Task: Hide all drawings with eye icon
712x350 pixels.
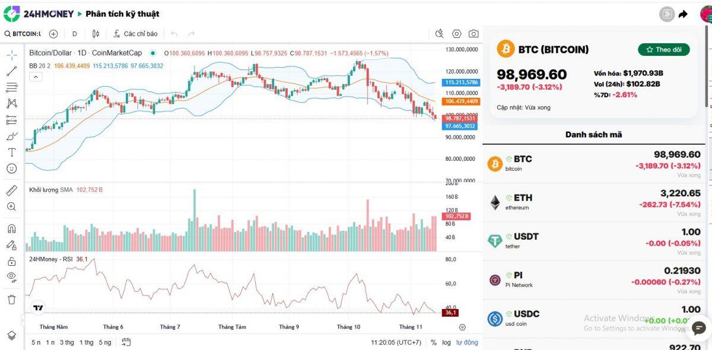Action: tap(11, 277)
